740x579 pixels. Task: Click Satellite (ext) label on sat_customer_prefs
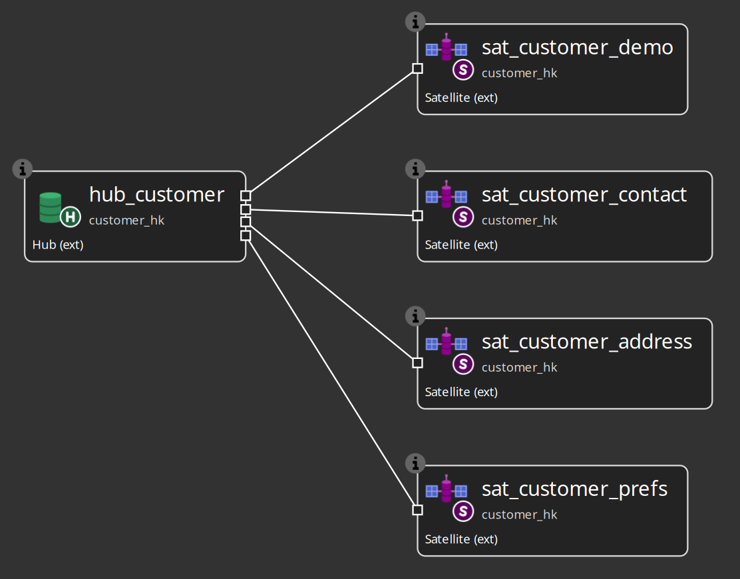click(461, 539)
